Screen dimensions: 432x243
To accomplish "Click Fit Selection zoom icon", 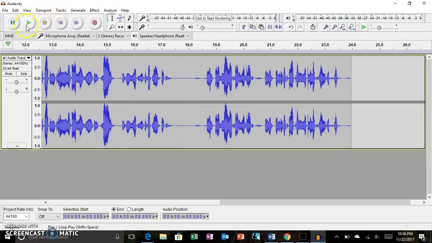I will click(343, 27).
